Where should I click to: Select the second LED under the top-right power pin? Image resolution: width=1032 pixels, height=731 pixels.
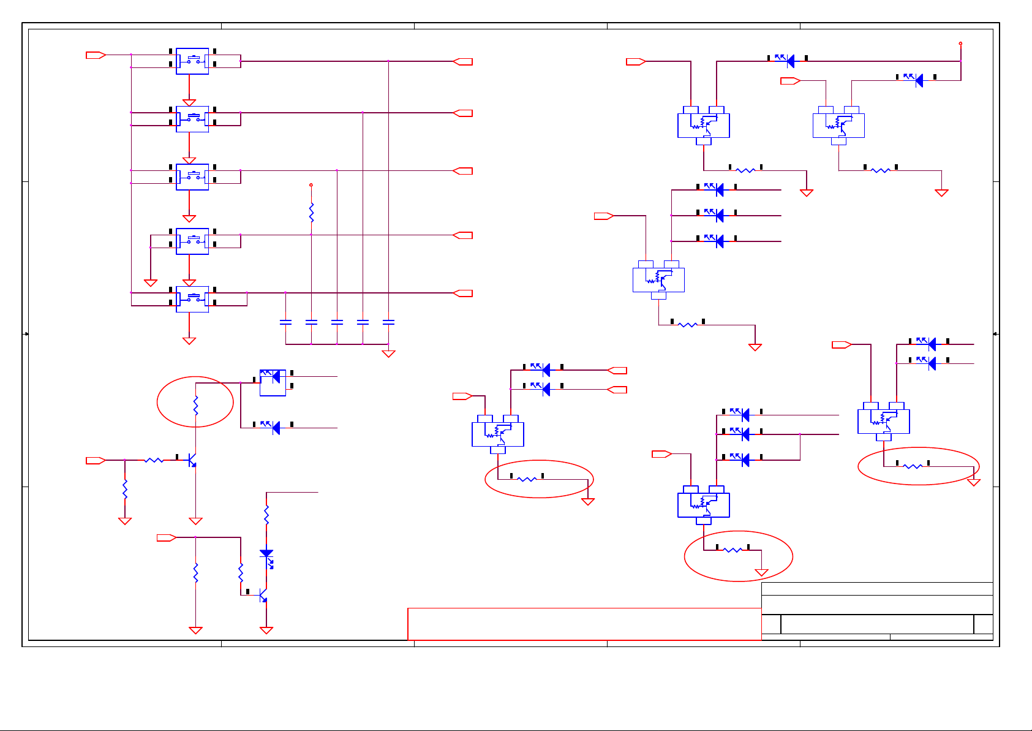914,80
